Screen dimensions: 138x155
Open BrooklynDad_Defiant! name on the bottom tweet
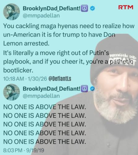pos(52,89)
